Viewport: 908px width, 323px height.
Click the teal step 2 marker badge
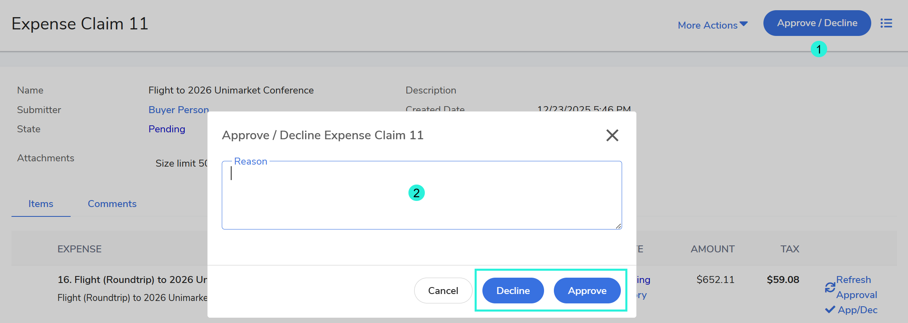tap(416, 193)
